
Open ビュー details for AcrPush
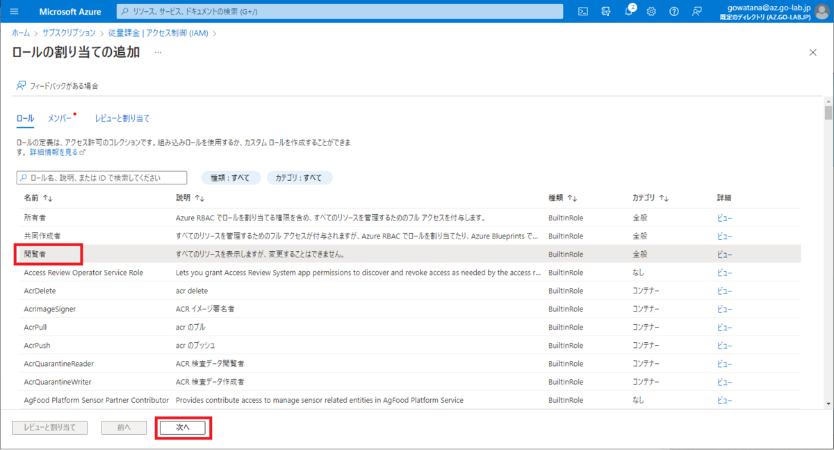(724, 345)
